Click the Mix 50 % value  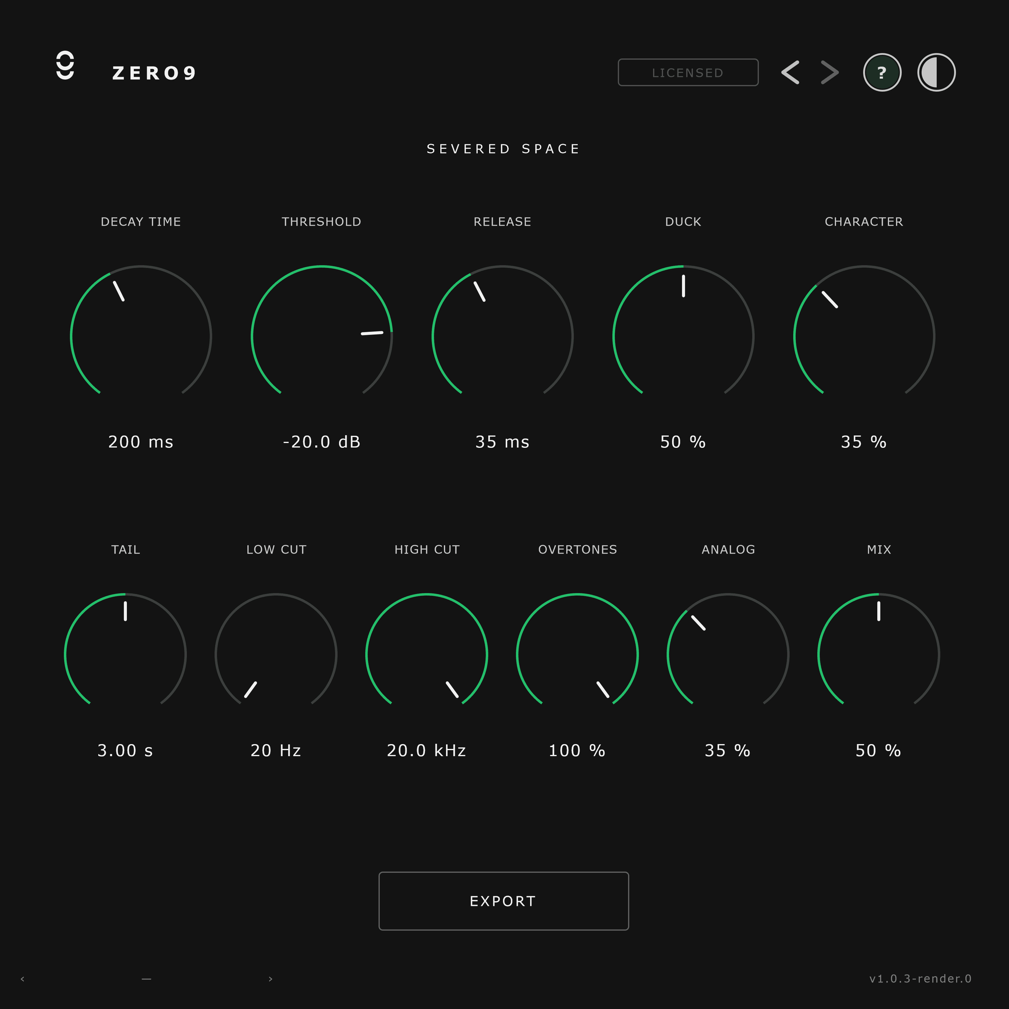pyautogui.click(x=879, y=750)
